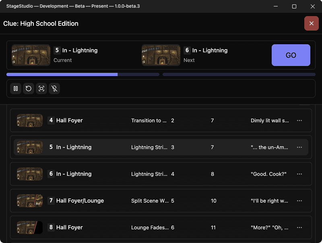This screenshot has height=243, width=322.
Task: Click the "Transition to ..." description
Action: [149, 120]
